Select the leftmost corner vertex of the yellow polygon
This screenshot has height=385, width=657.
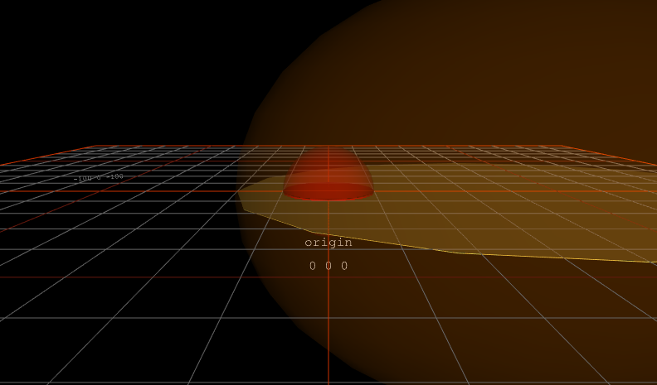point(239,191)
